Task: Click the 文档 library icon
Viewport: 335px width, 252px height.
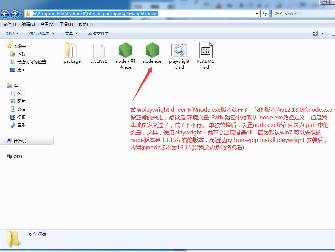Action: (x=13, y=109)
